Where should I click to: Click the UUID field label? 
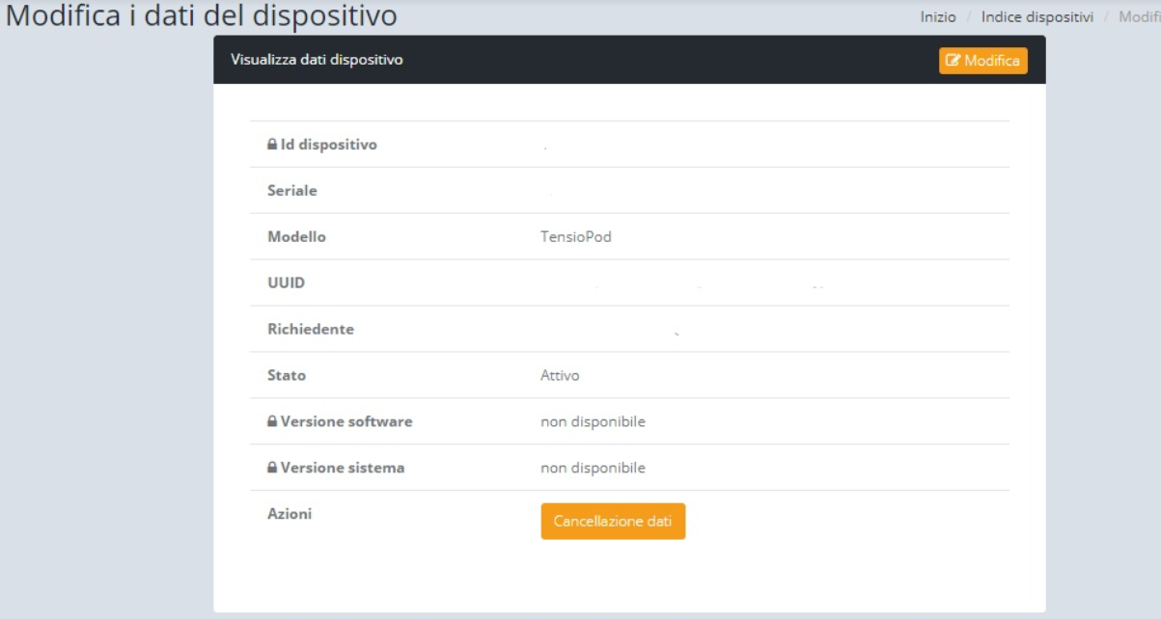(x=286, y=283)
